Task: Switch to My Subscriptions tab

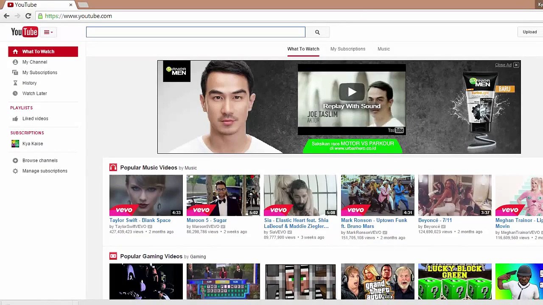Action: [x=348, y=49]
